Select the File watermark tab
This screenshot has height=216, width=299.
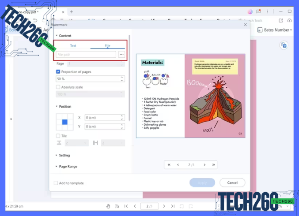[x=108, y=46]
